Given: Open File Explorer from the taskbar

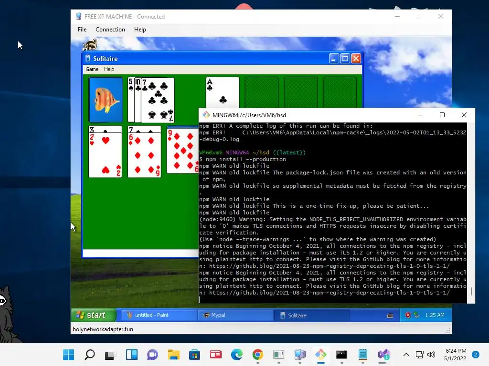Looking at the screenshot, I should point(173,355).
